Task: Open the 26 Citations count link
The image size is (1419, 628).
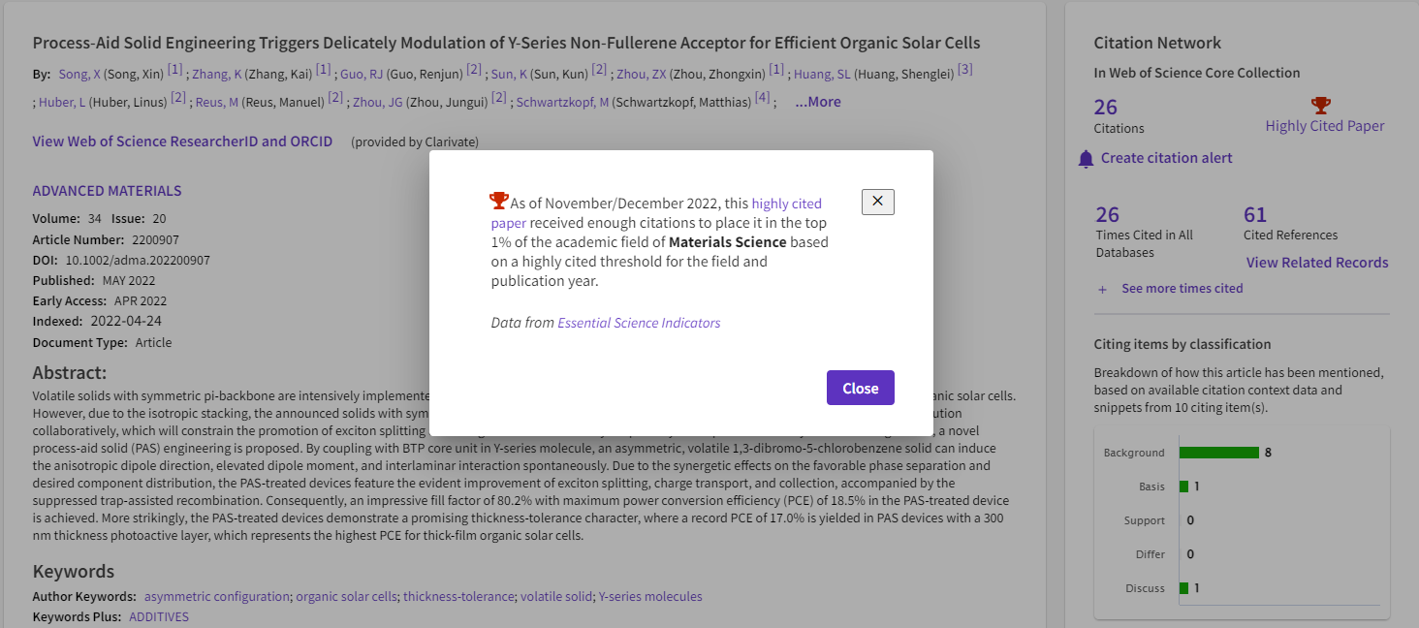Action: coord(1106,107)
